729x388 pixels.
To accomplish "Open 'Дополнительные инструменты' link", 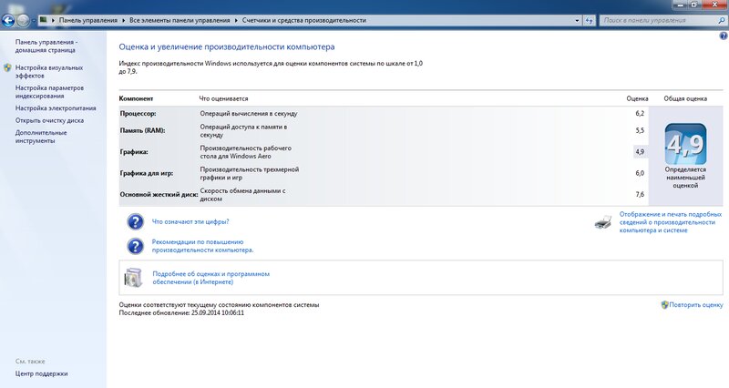I will [41, 137].
